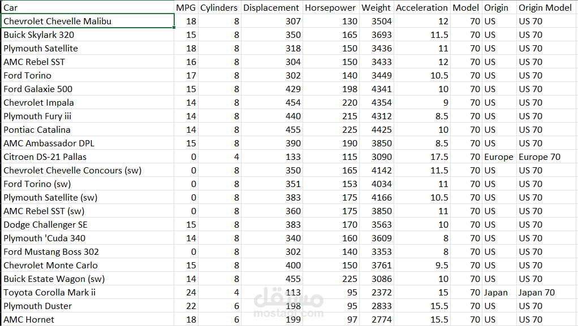The height and width of the screenshot is (326, 578).
Task: Select the 'Displacement' header cell
Action: 272,7
